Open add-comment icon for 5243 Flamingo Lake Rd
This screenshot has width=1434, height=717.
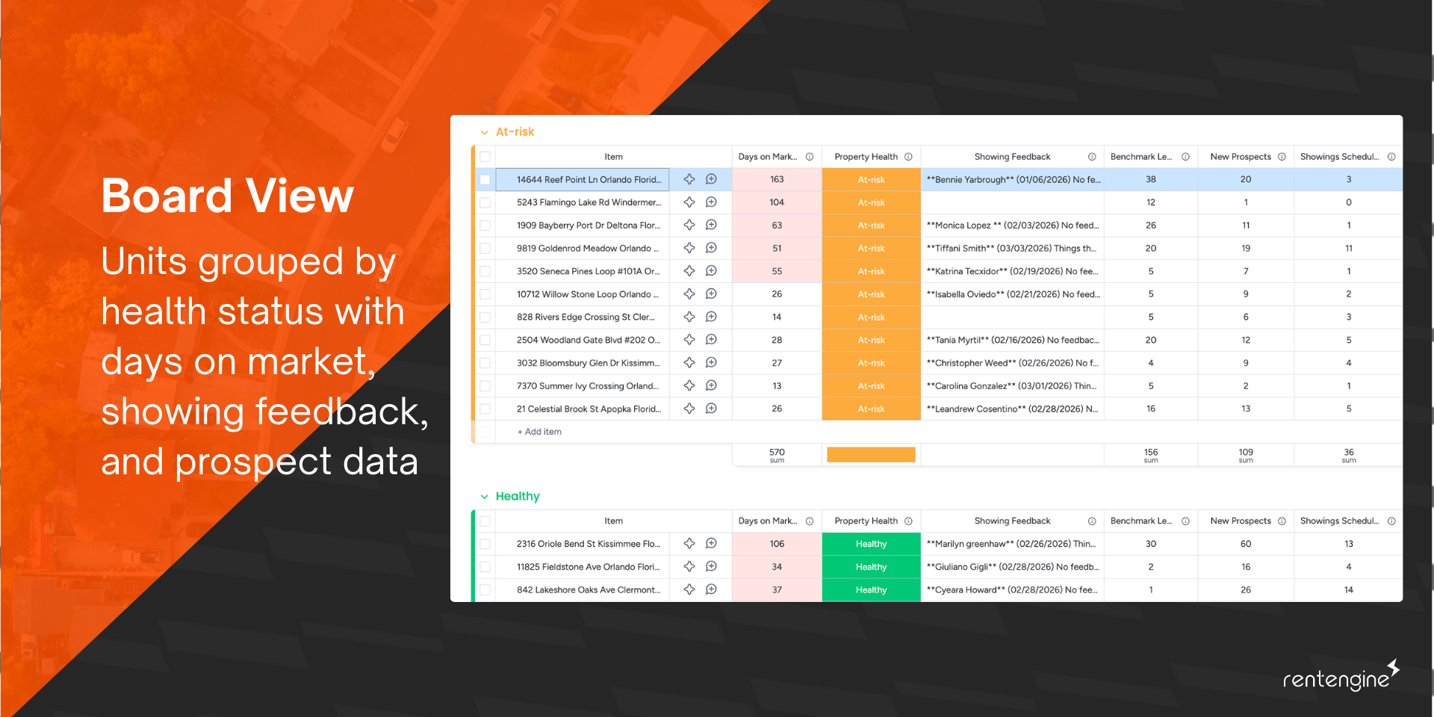tap(710, 202)
